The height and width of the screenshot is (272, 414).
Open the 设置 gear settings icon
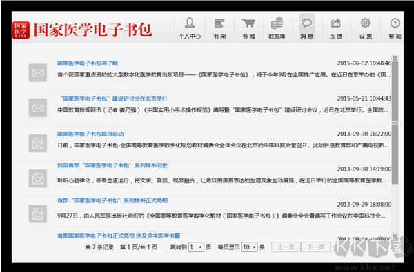pos(366,28)
